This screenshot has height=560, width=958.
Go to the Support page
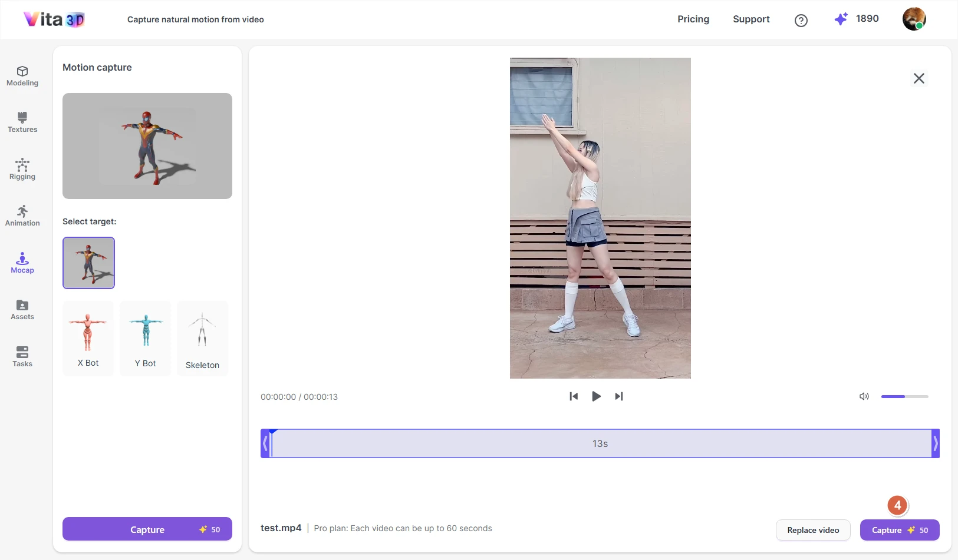tap(751, 19)
